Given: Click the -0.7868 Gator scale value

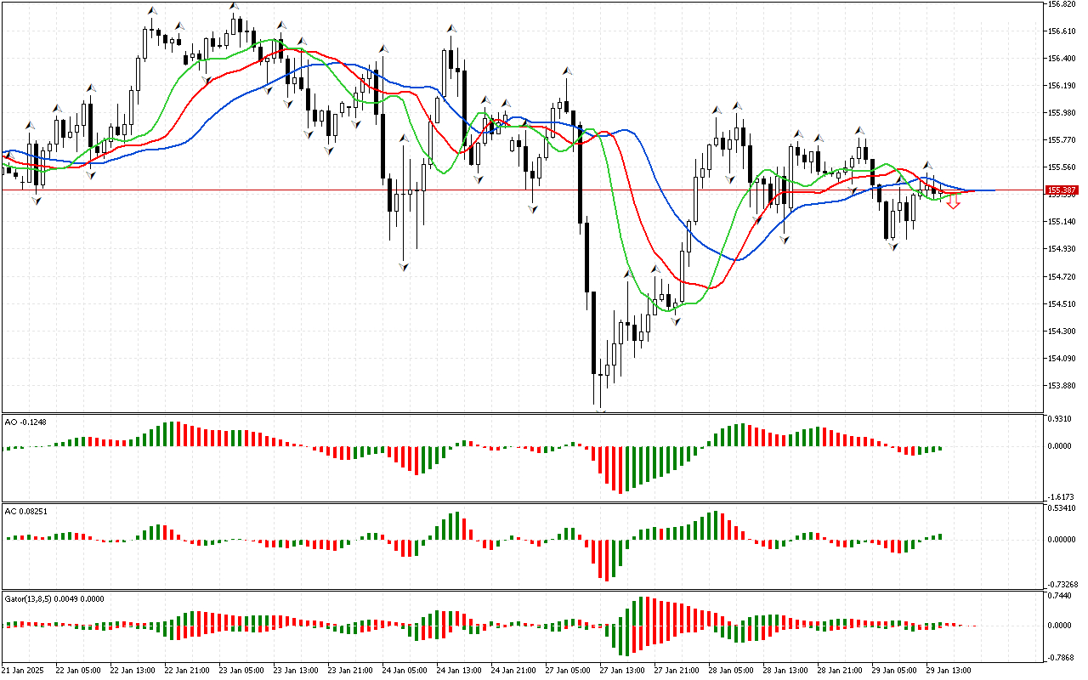Looking at the screenshot, I should (1060, 657).
